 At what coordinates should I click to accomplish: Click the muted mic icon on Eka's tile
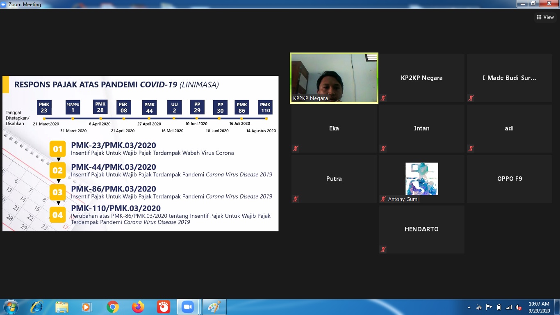[295, 148]
